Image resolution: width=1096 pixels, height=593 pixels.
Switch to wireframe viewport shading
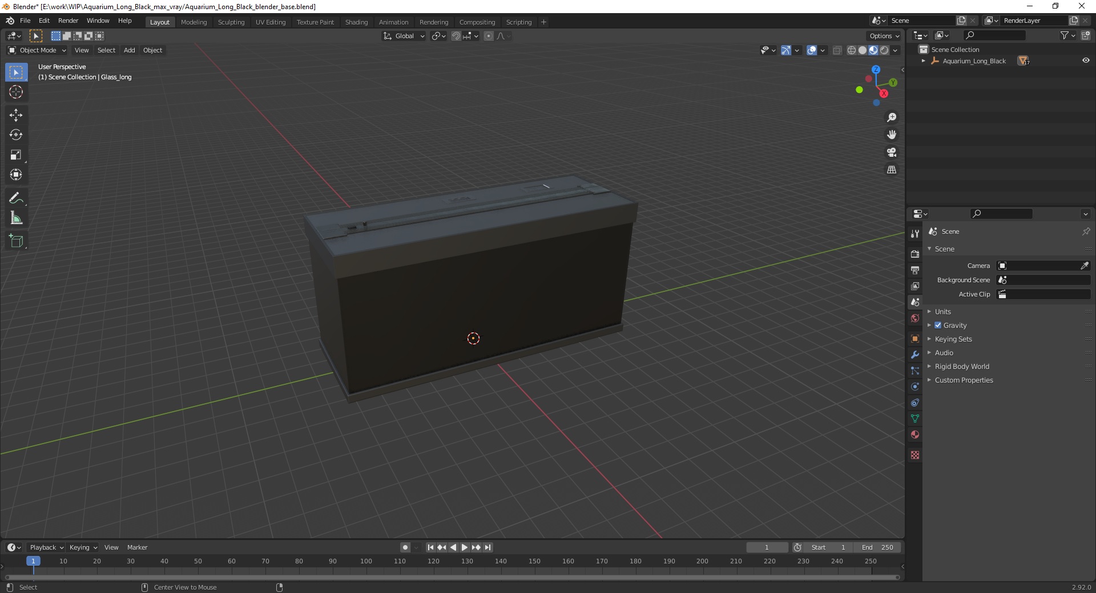coord(852,50)
